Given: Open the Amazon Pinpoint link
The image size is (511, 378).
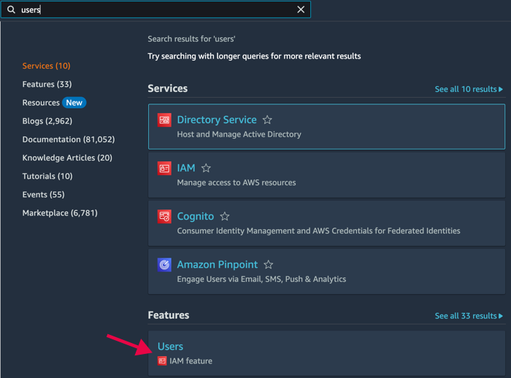Looking at the screenshot, I should [218, 265].
